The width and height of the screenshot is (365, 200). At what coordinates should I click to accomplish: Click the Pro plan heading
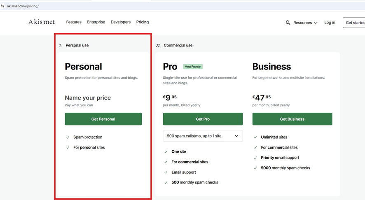pos(170,67)
